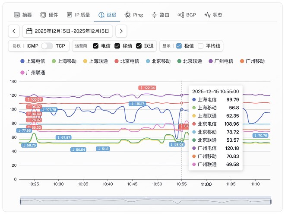The image size is (285, 216).
Task: Toggle 上海联通 legend series
Action: pos(95,61)
